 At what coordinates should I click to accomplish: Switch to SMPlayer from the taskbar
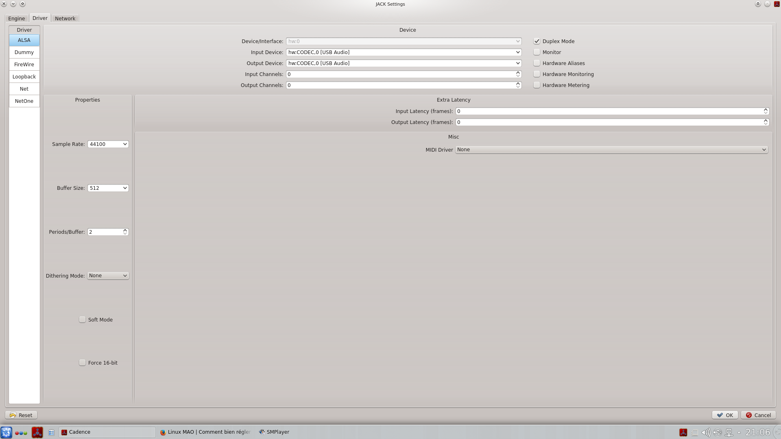274,432
